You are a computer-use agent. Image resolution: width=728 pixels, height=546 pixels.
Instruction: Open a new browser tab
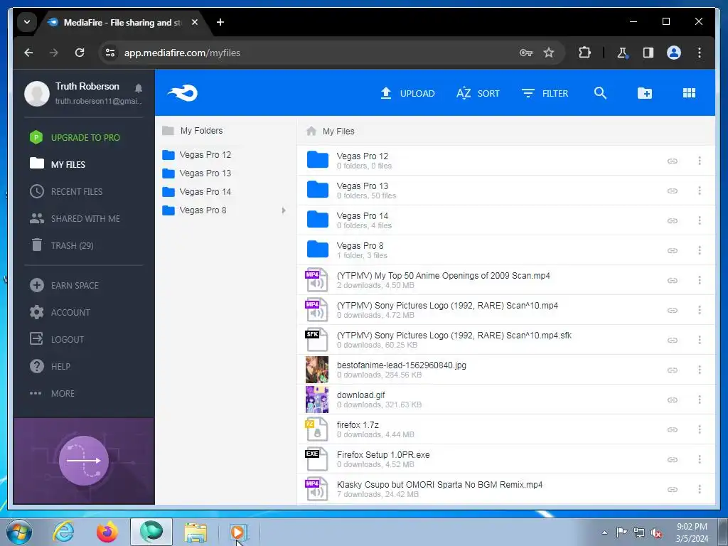(x=220, y=22)
